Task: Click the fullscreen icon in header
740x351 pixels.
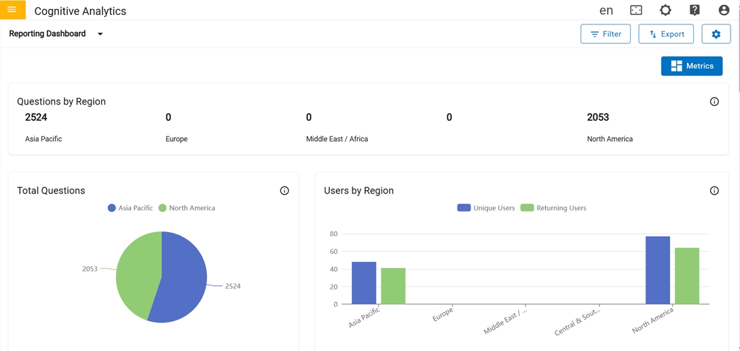Action: [x=636, y=10]
